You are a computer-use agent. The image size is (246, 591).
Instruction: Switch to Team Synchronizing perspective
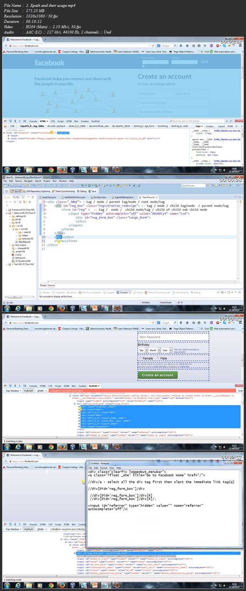(x=64, y=191)
